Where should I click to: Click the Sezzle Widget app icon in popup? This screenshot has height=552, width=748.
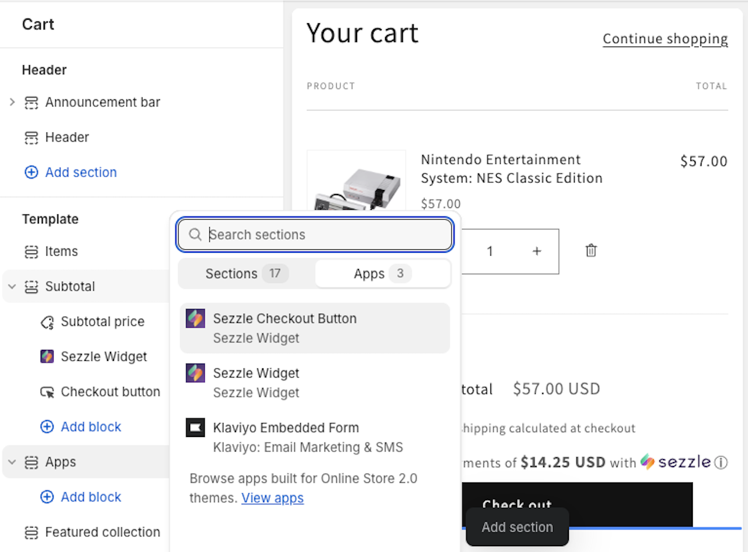[195, 373]
